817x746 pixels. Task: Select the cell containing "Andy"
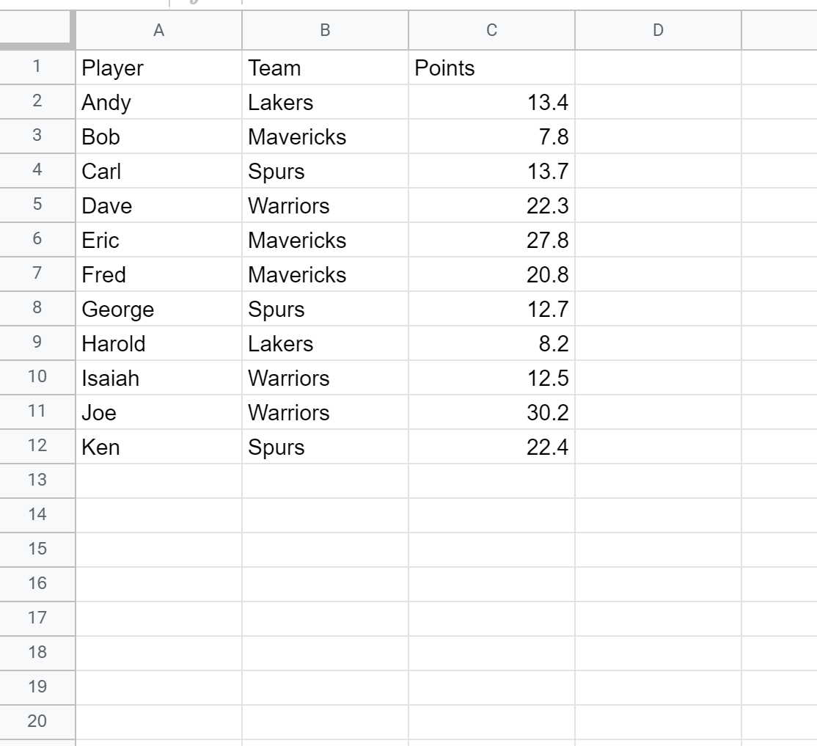pyautogui.click(x=158, y=103)
